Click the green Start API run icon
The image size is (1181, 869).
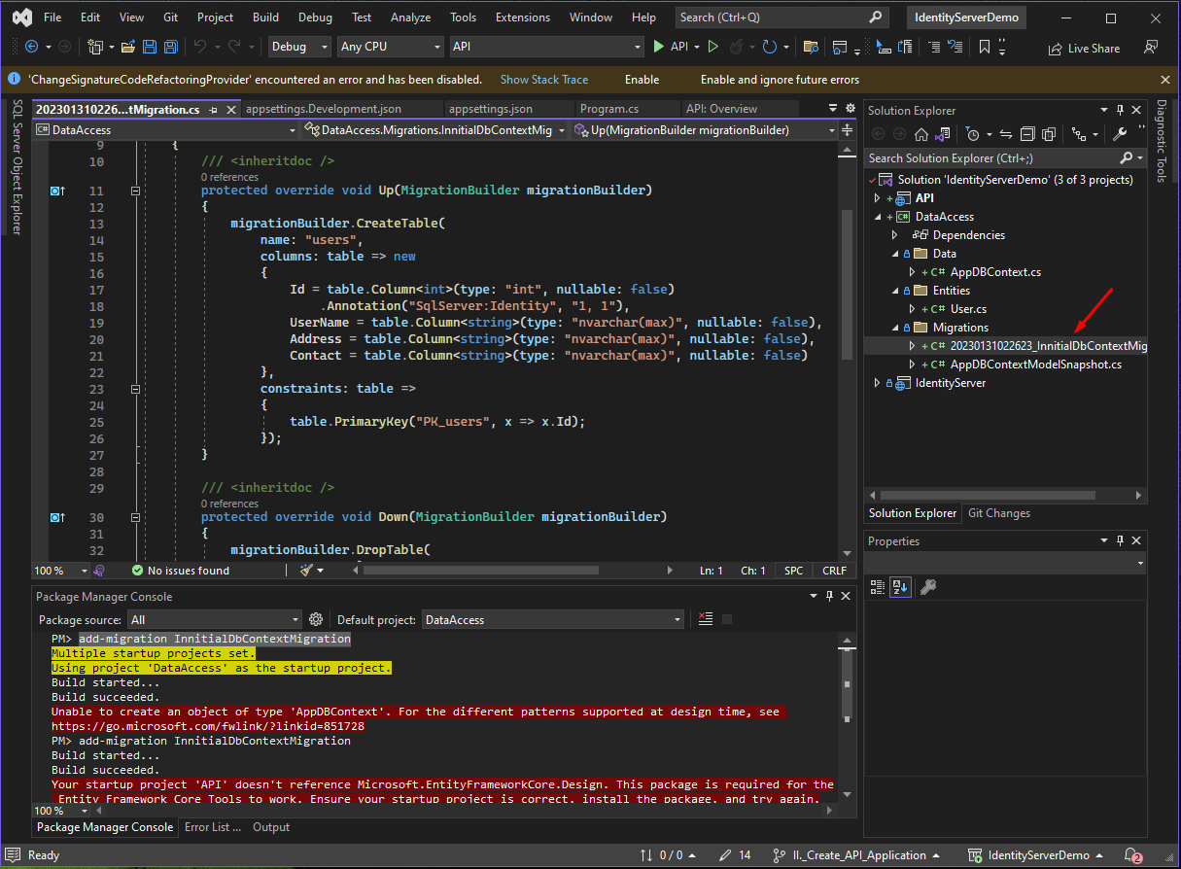coord(658,47)
